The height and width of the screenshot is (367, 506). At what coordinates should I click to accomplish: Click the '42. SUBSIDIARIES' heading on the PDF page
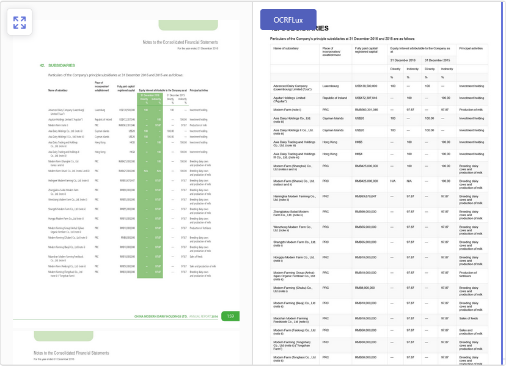[x=57, y=65]
